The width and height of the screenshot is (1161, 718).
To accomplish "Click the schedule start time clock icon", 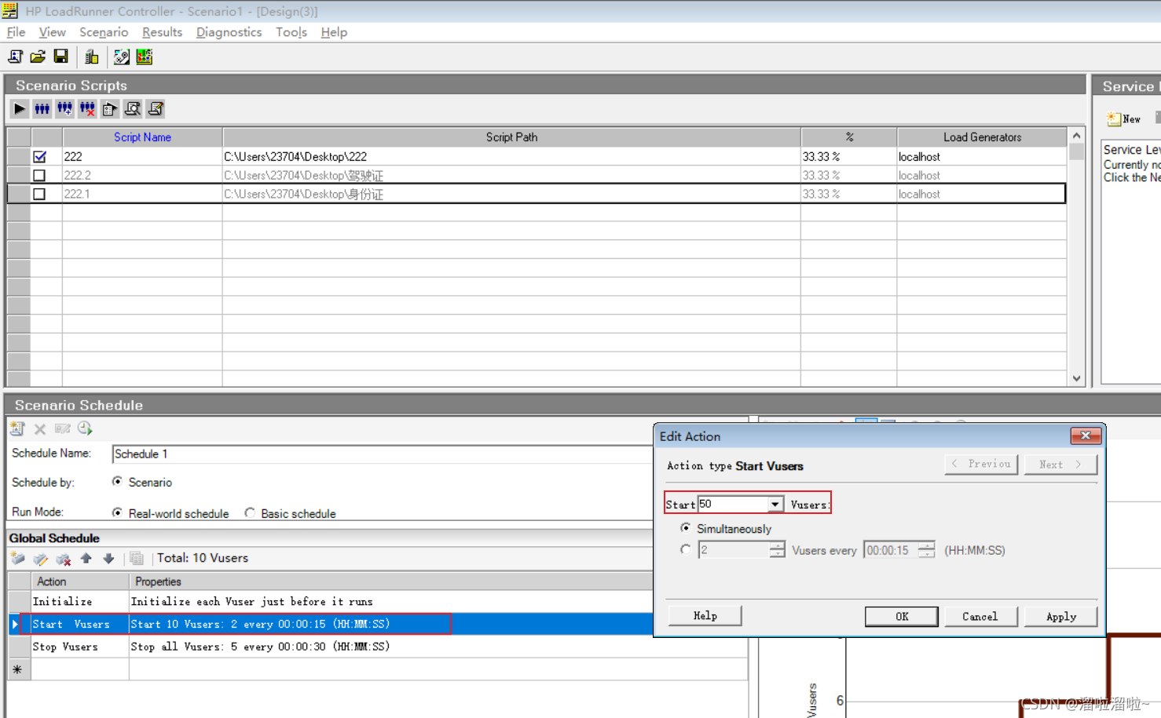I will point(85,428).
